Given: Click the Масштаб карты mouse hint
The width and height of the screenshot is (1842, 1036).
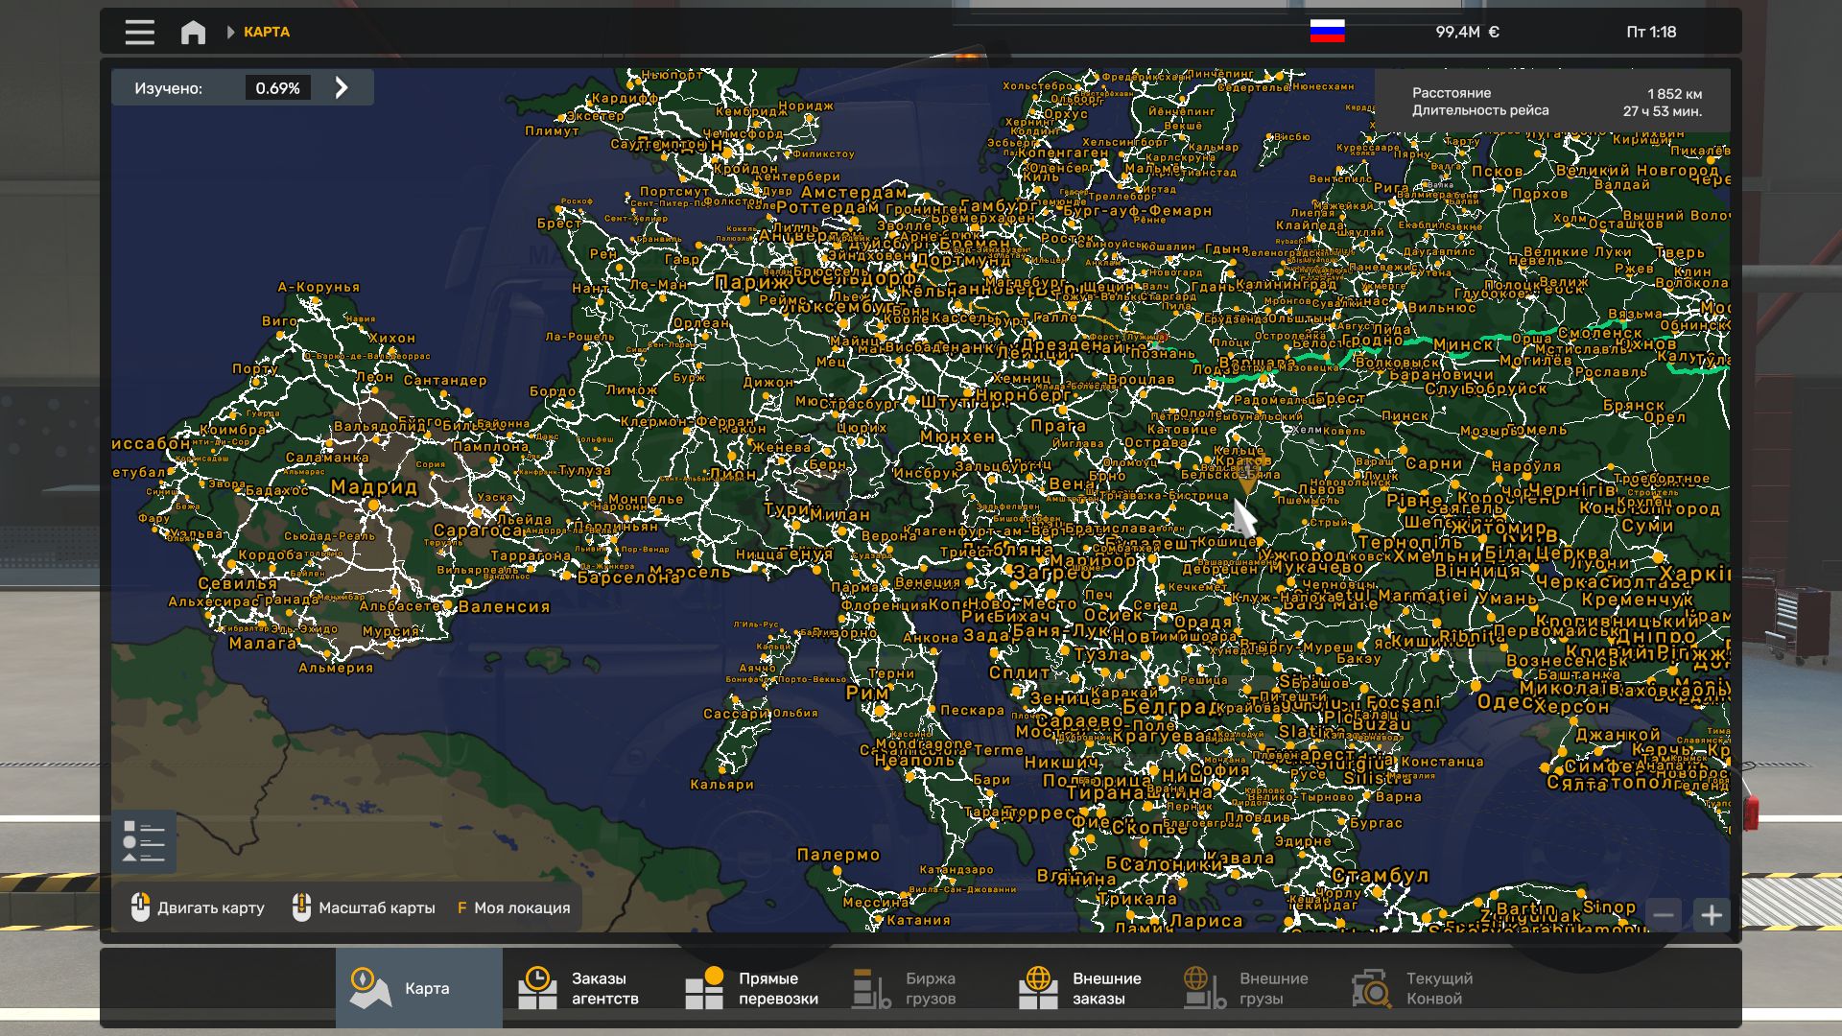Looking at the screenshot, I should (x=364, y=907).
